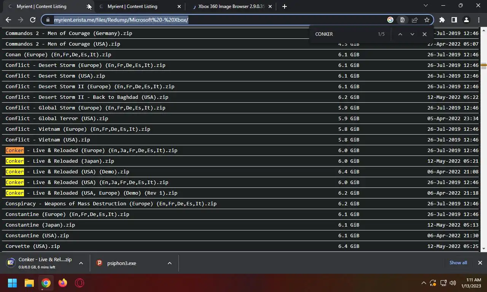Screen dimensions: 487x292
Task: Launch Firefox from taskbar
Action: (x=63, y=283)
